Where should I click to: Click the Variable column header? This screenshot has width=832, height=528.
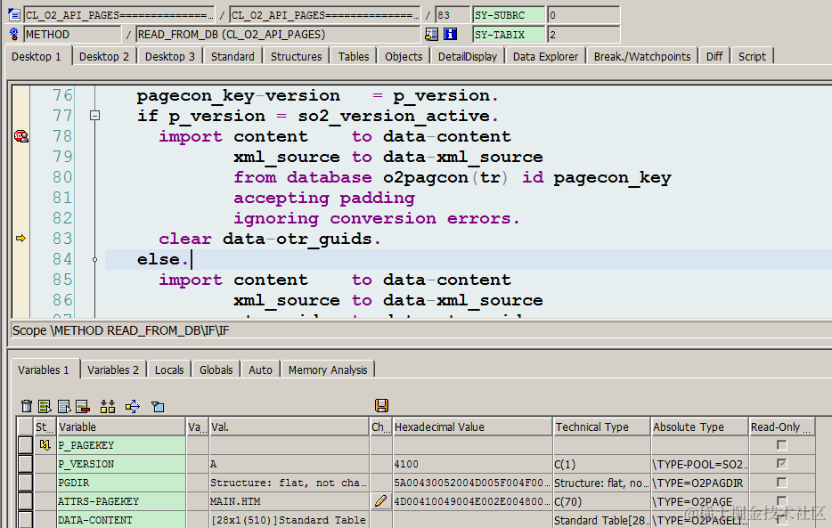click(x=121, y=426)
